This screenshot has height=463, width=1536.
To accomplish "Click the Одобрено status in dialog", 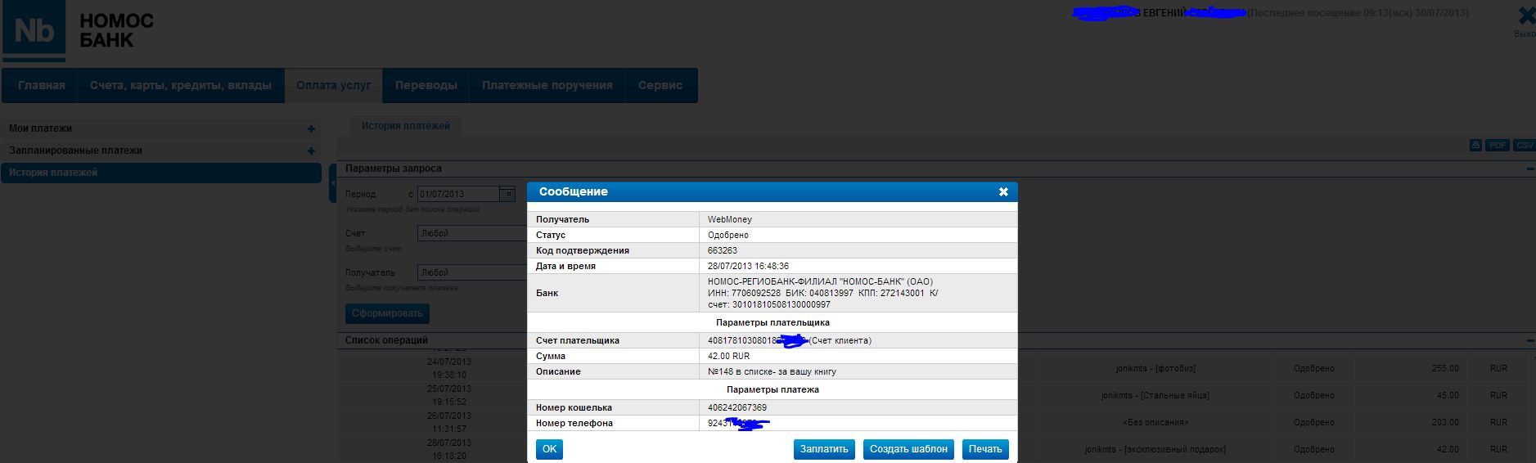I will pyautogui.click(x=728, y=235).
